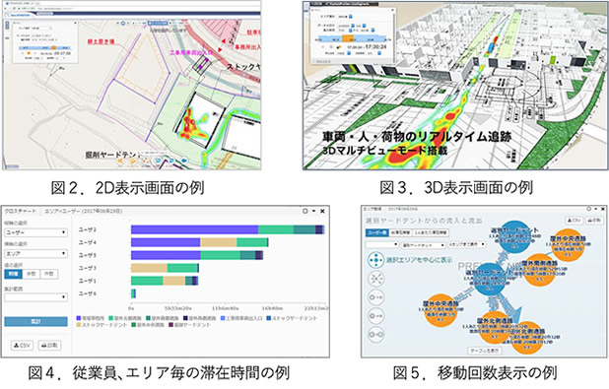Click the linked-circles icon in flow panel

pyautogui.click(x=375, y=334)
